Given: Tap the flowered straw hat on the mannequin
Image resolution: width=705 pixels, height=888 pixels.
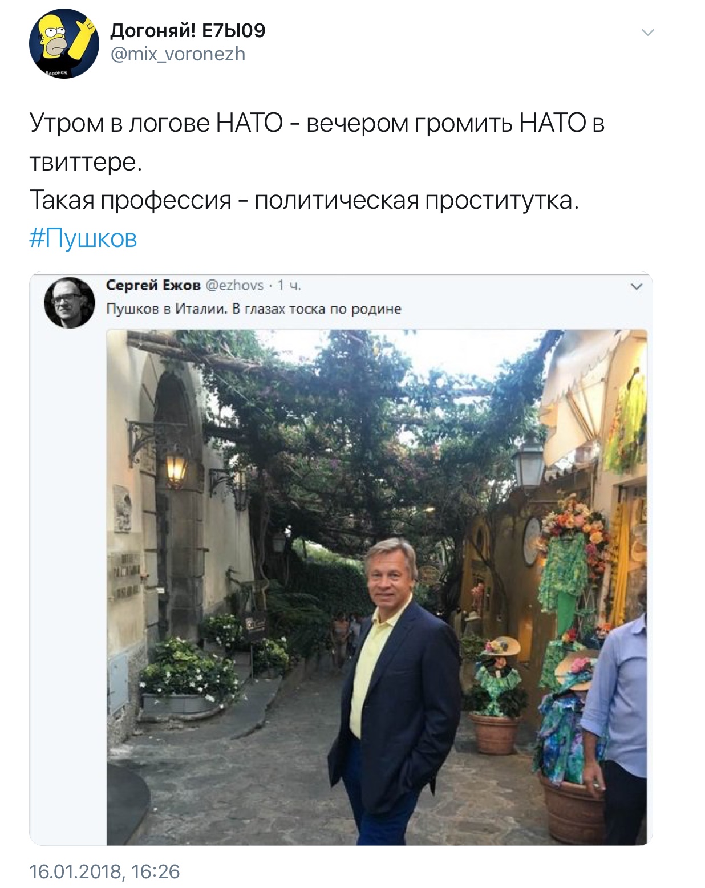Looking at the screenshot, I should 501,647.
